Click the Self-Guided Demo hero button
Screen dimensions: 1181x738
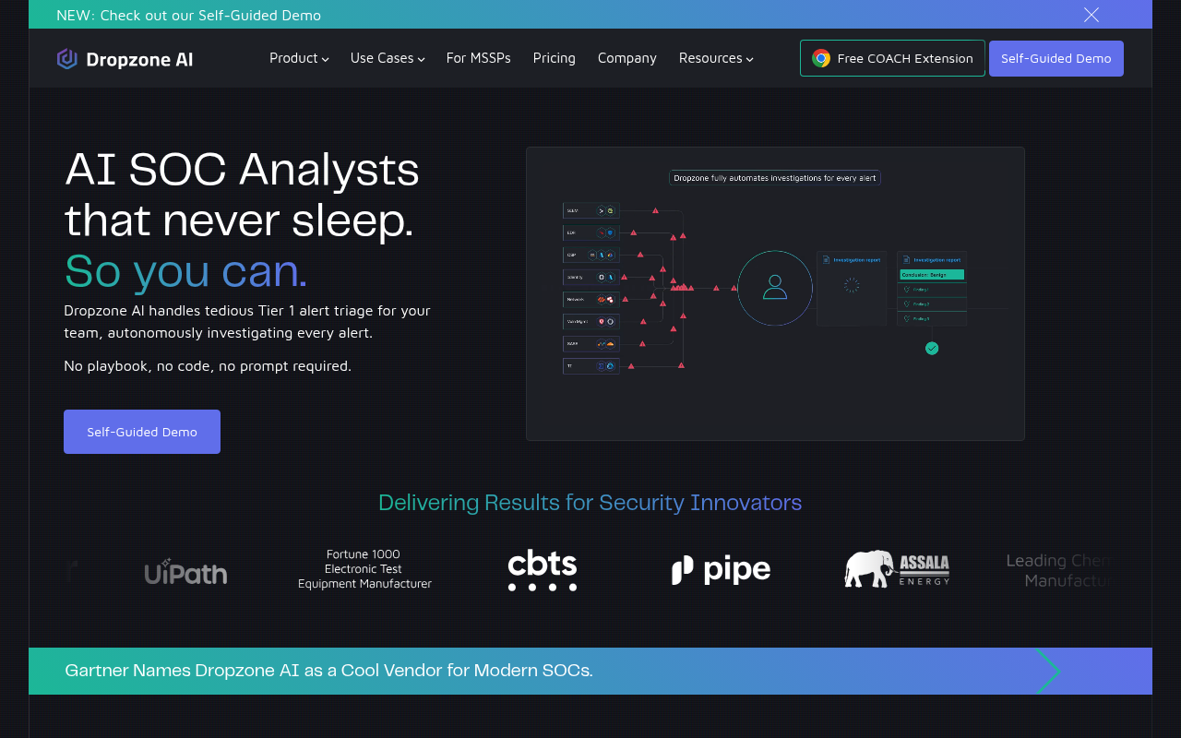coord(141,431)
